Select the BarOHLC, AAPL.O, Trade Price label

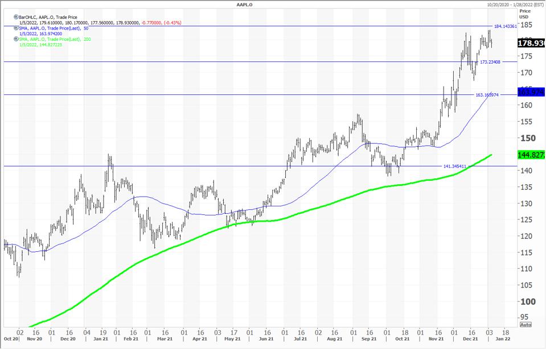coord(48,18)
